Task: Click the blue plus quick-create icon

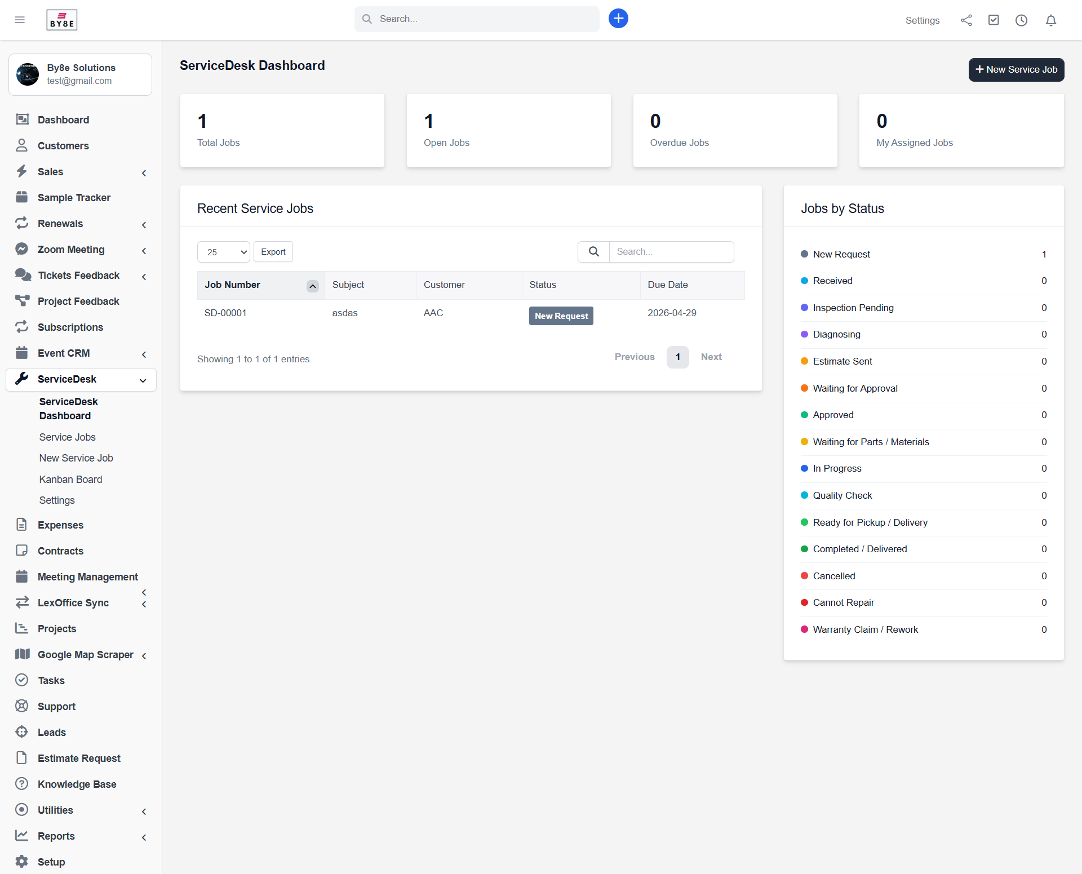Action: [618, 19]
